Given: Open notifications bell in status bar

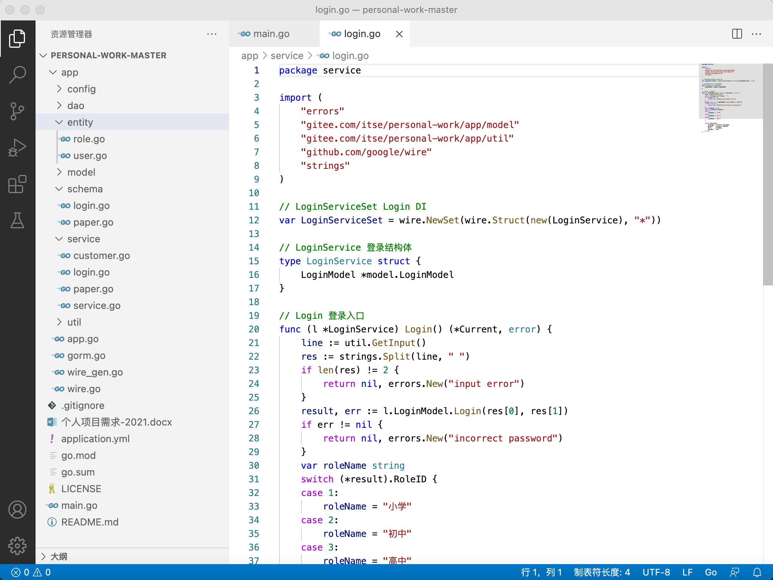Looking at the screenshot, I should (757, 572).
